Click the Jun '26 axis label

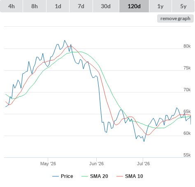tap(97, 164)
